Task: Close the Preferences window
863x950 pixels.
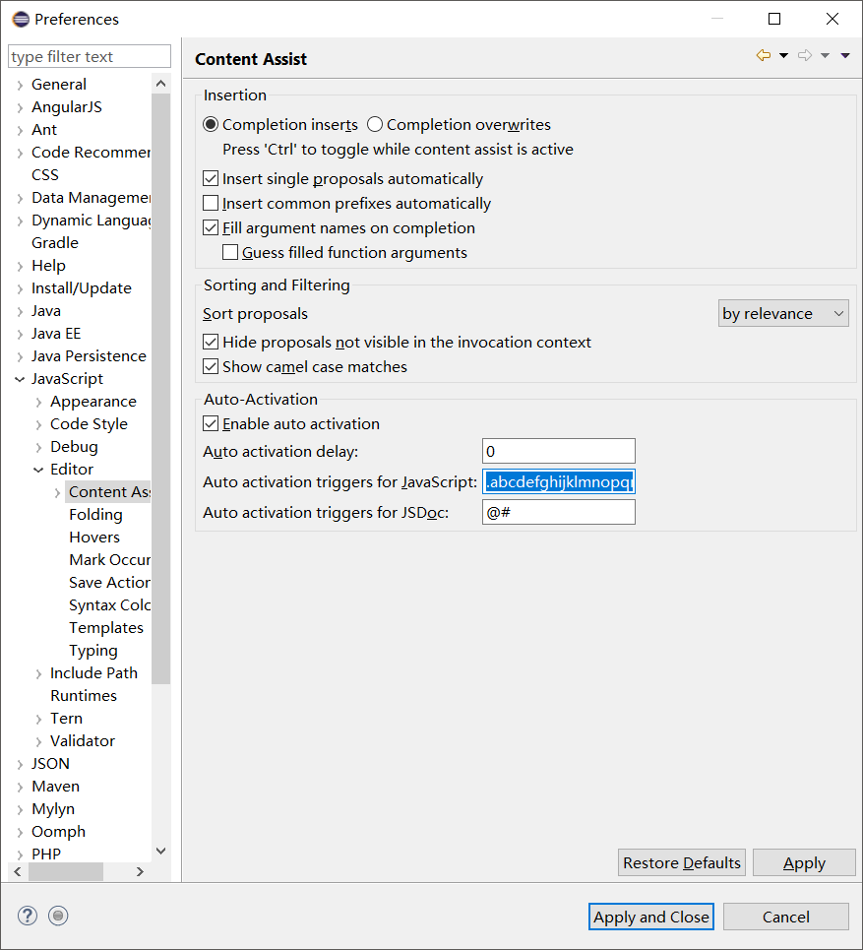Action: [x=832, y=19]
